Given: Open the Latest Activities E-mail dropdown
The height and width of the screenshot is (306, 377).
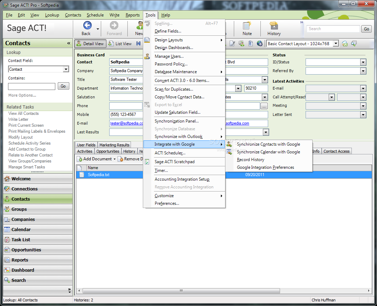Looking at the screenshot, I should [x=363, y=89].
